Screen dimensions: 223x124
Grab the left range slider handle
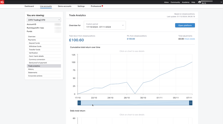[x=79, y=103]
